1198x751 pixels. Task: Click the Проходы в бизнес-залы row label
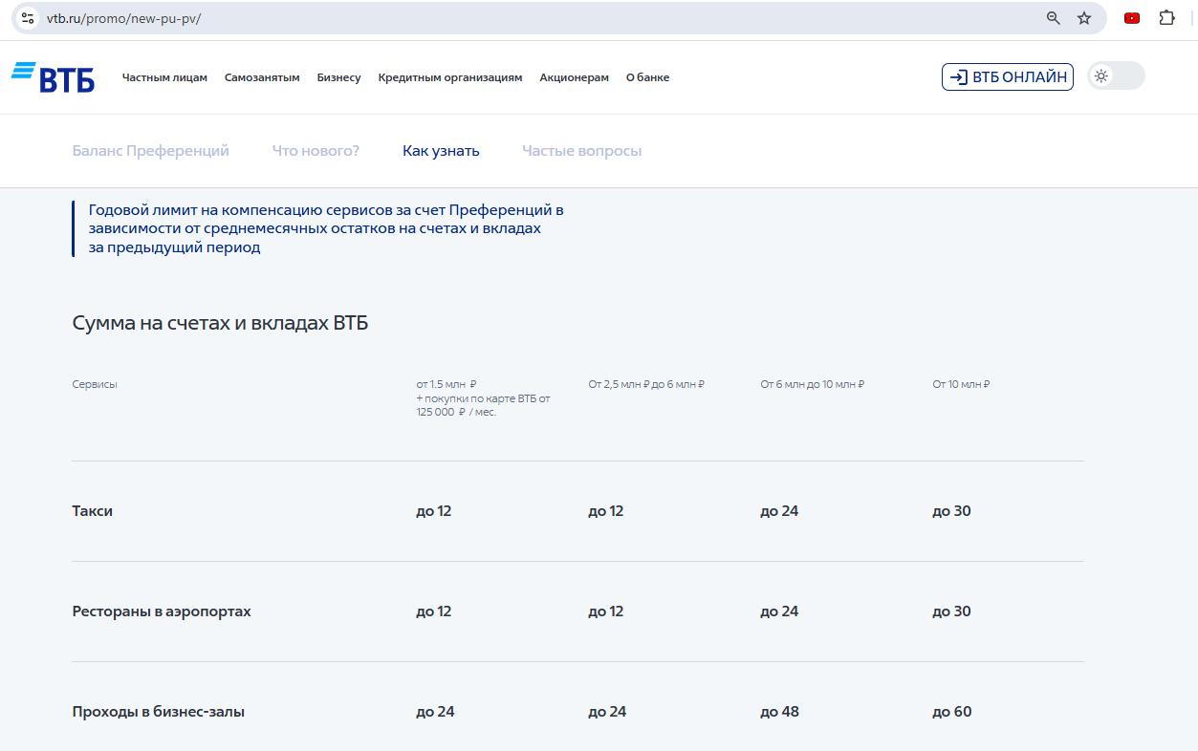tap(158, 712)
